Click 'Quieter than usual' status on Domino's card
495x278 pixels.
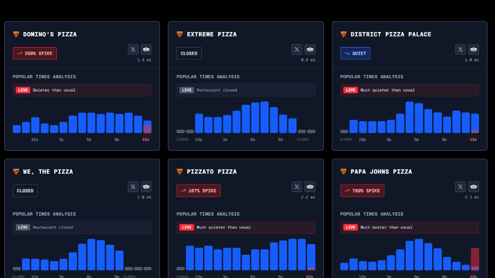pyautogui.click(x=54, y=90)
